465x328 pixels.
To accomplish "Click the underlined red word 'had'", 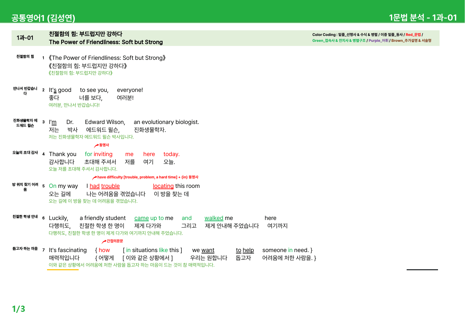I will [95, 186].
